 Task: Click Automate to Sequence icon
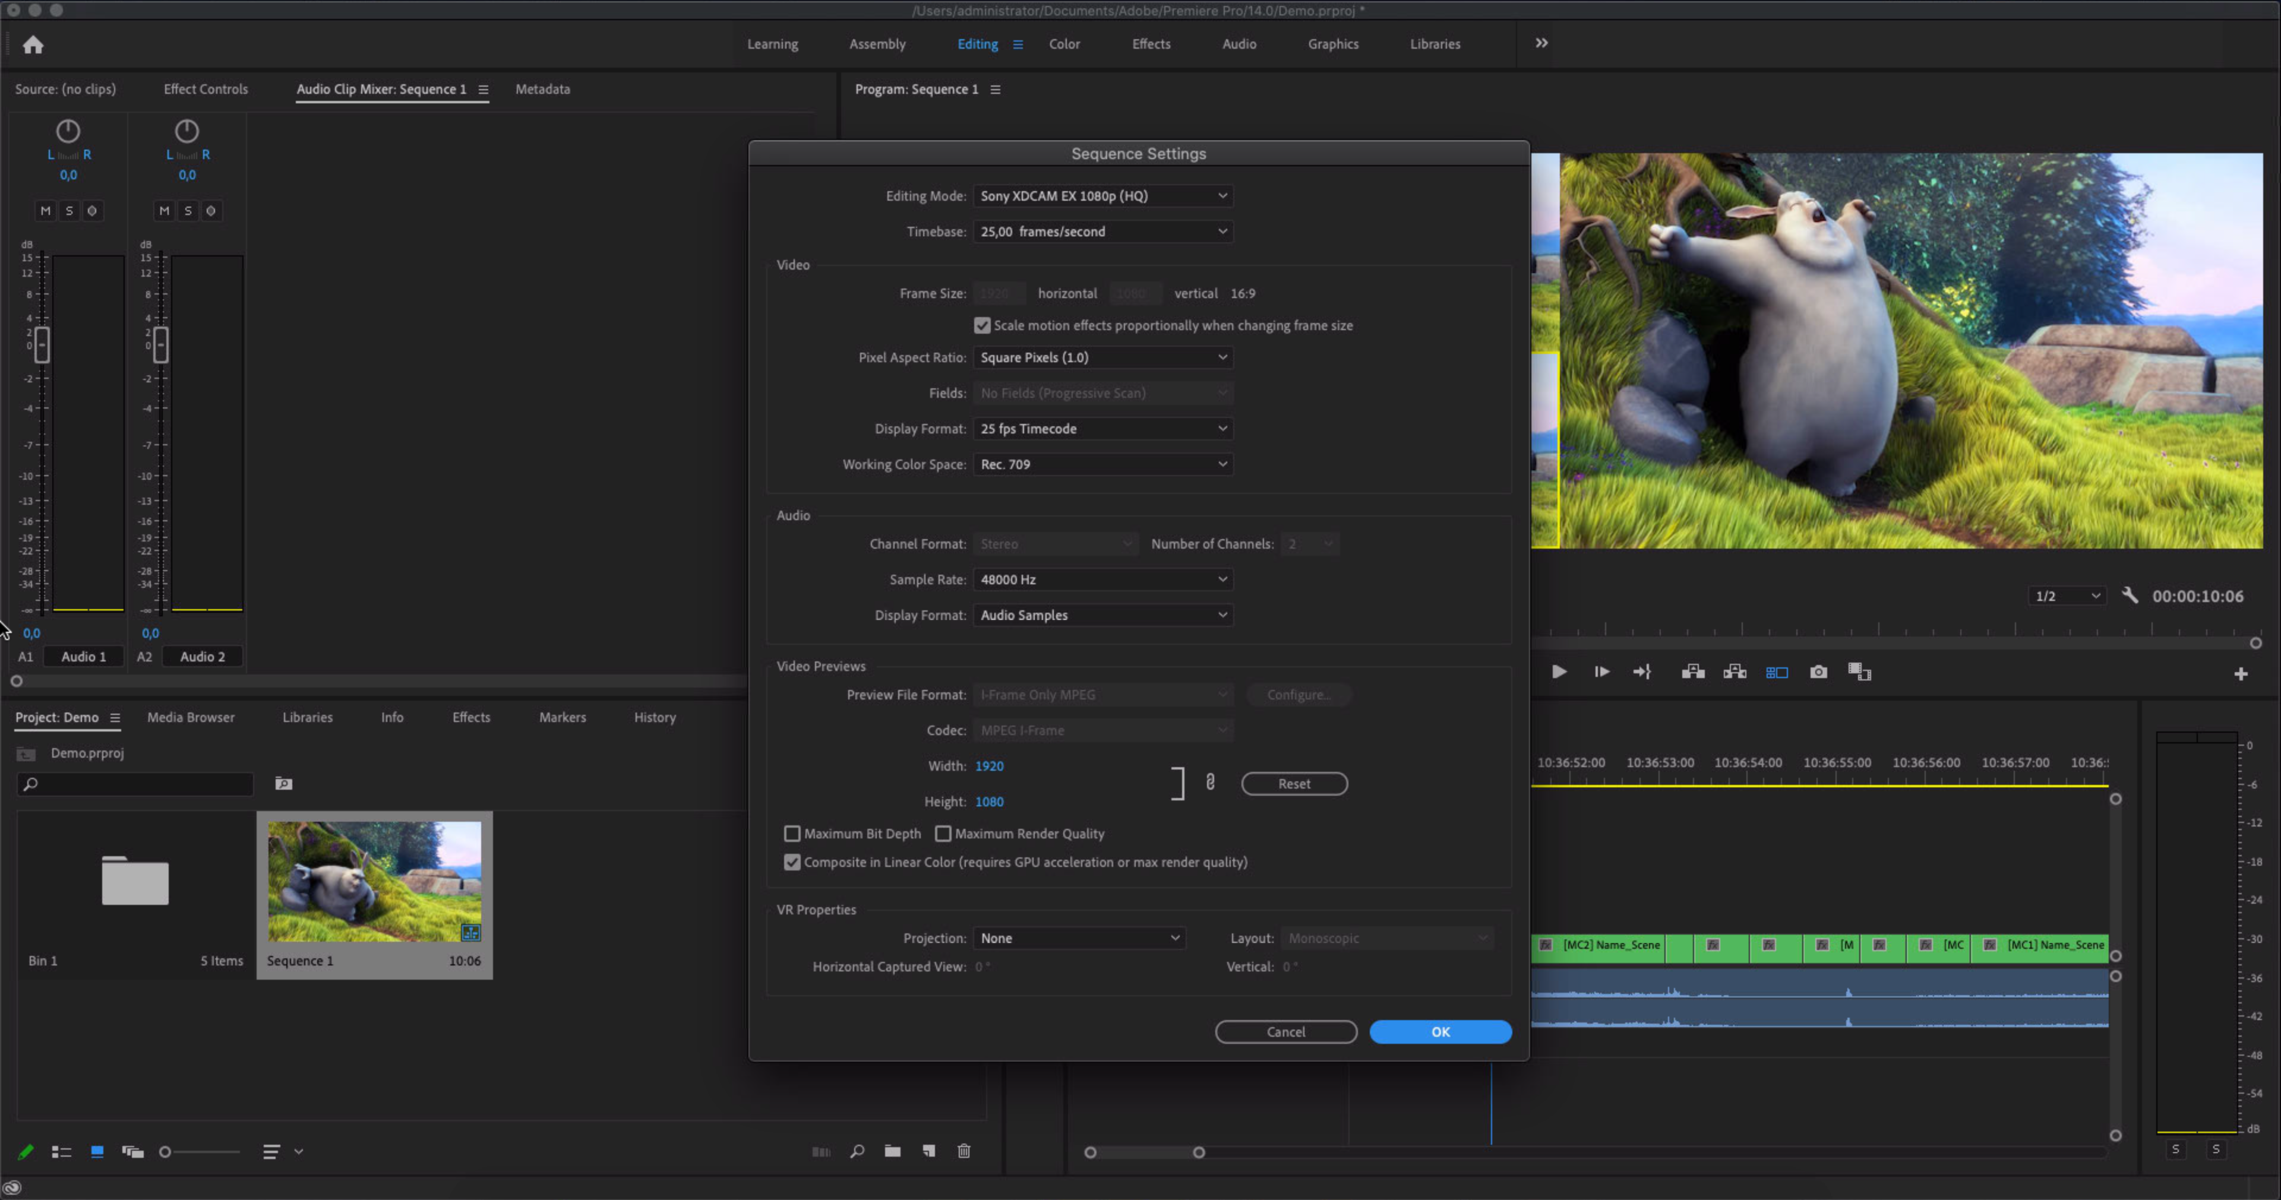pyautogui.click(x=821, y=1151)
